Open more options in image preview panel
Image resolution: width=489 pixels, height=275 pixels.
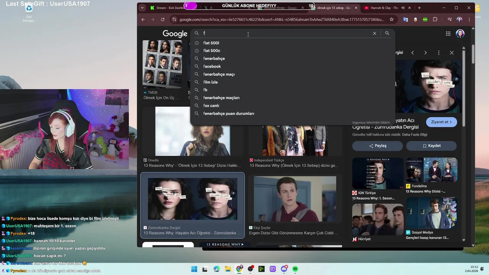[x=439, y=53]
